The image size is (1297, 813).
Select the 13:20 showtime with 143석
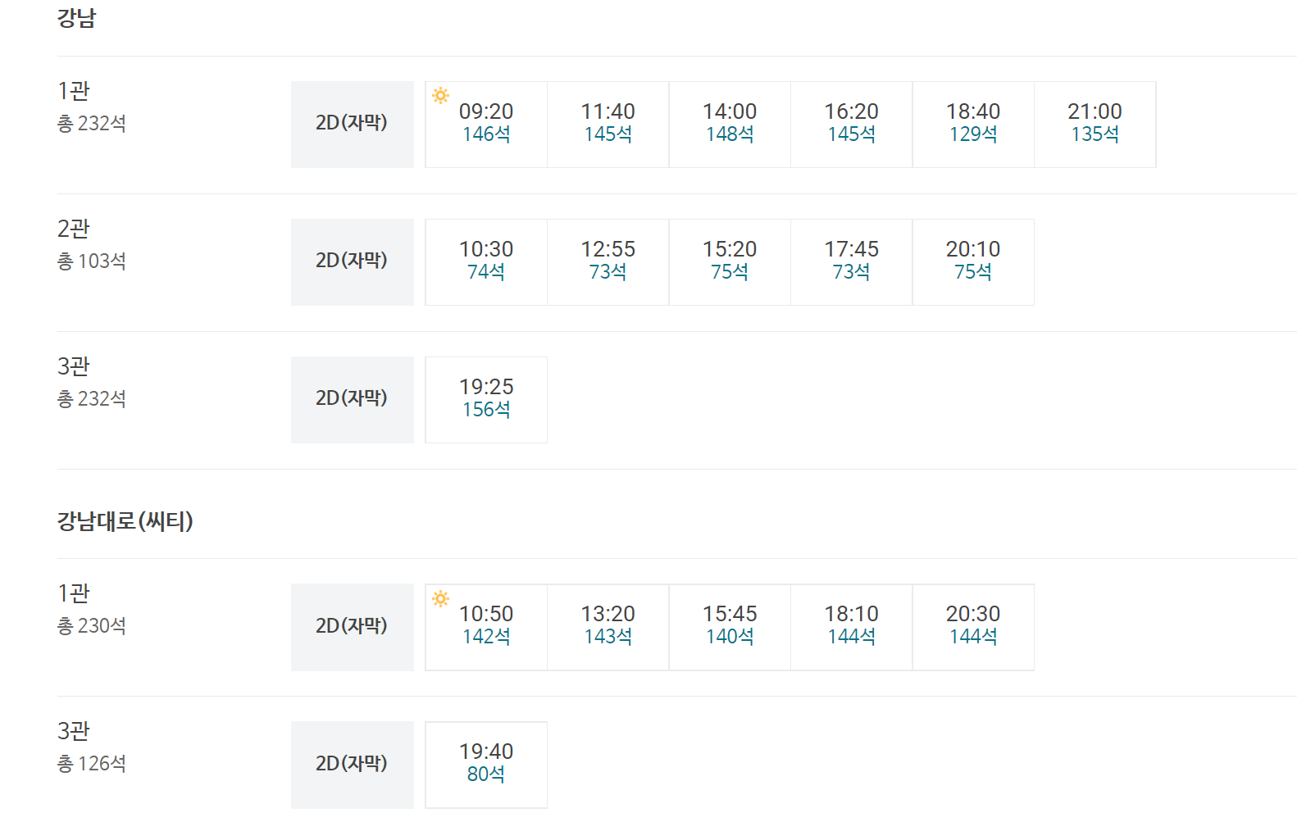click(608, 627)
